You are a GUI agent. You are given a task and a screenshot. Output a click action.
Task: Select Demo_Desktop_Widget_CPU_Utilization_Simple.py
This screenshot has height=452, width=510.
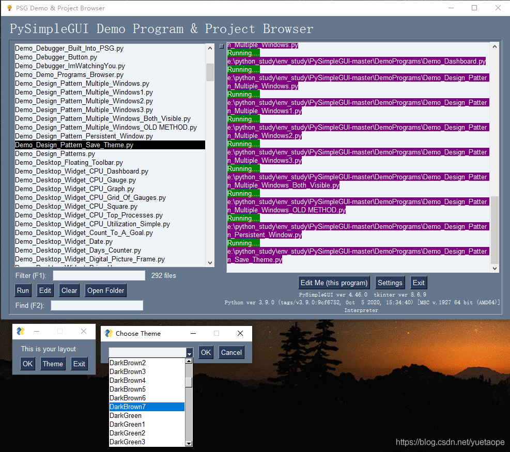click(x=110, y=224)
